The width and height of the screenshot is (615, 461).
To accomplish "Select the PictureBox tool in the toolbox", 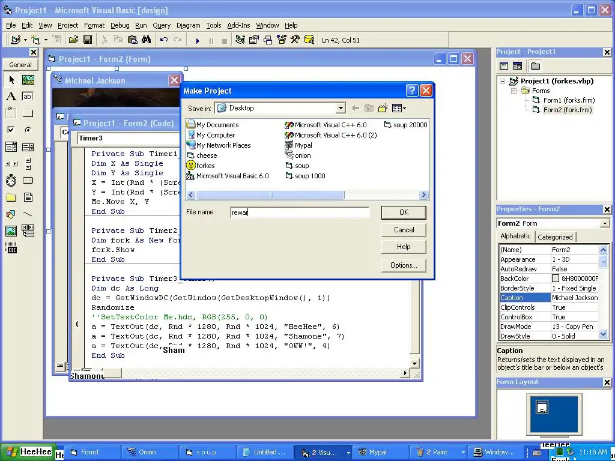I will (28, 80).
